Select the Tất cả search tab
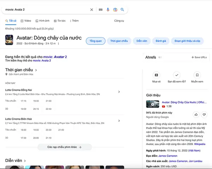Image resolution: width=212 pixels, height=169 pixels. pos(11,21)
